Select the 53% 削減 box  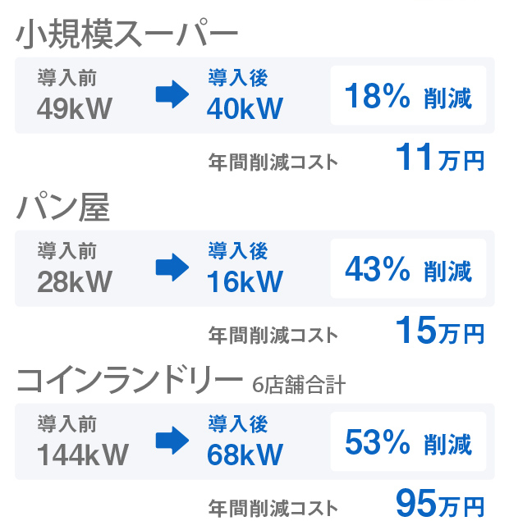point(408,441)
